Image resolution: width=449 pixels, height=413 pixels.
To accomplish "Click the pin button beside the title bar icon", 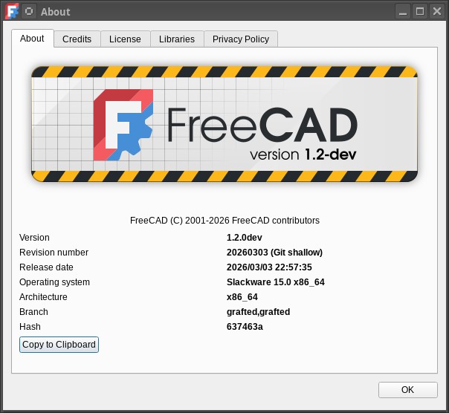I will point(29,11).
